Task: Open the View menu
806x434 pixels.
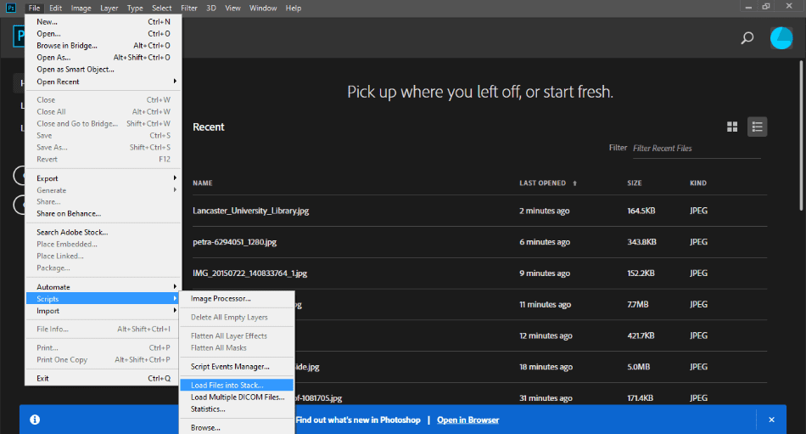Action: 232,8
